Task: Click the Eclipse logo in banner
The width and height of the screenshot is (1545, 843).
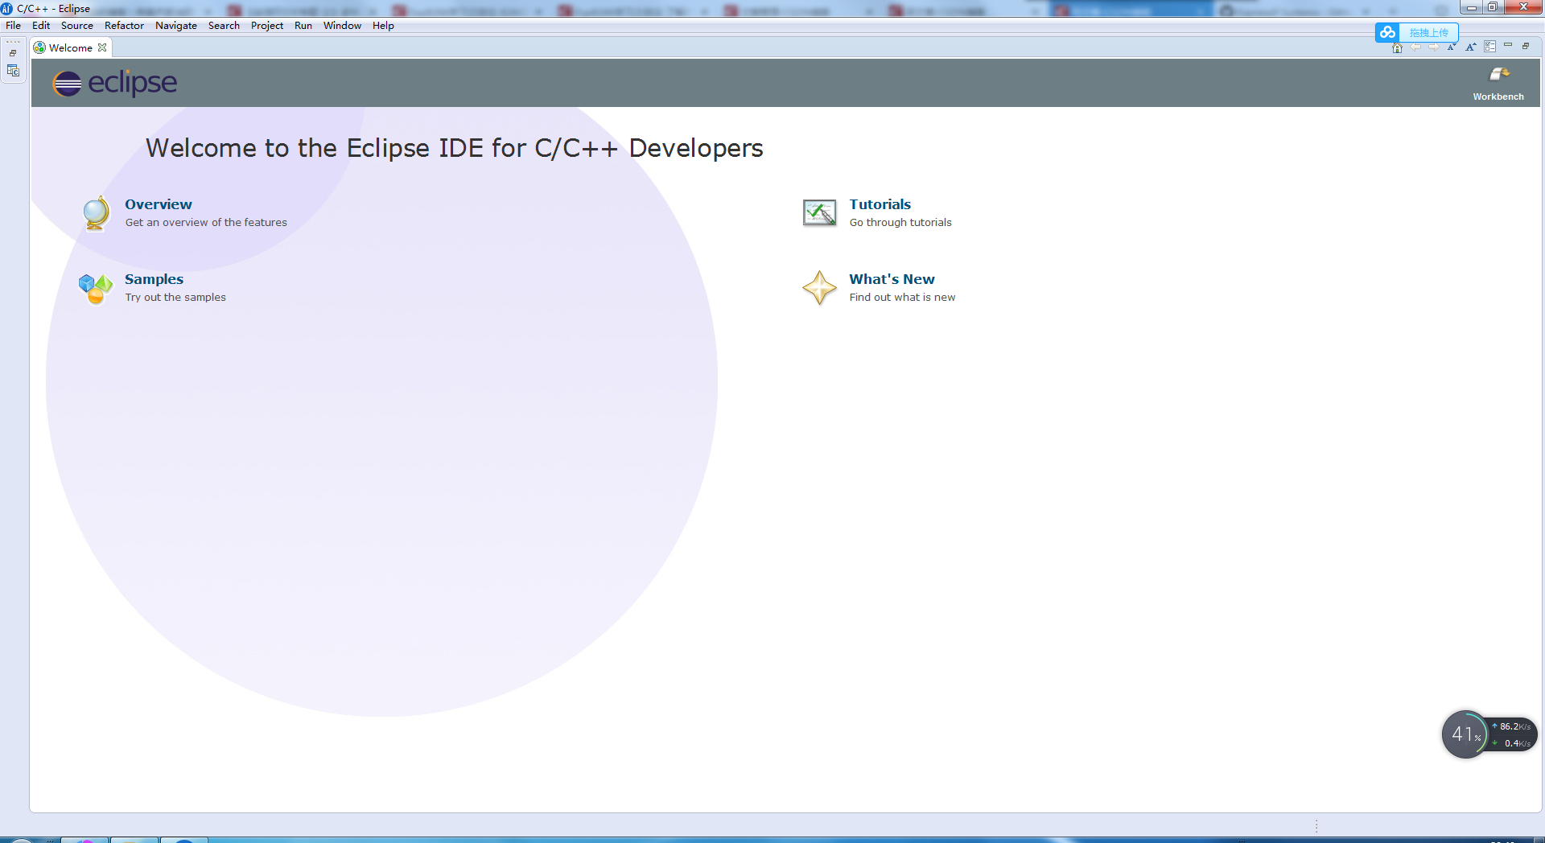Action: coord(114,83)
